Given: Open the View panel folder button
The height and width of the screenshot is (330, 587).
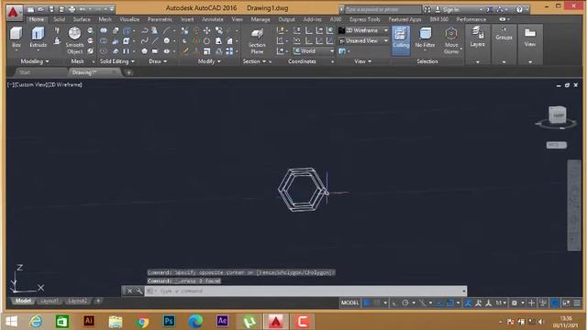Looking at the screenshot, I should (530, 38).
